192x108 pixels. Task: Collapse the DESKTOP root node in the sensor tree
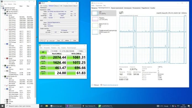pos(1,8)
